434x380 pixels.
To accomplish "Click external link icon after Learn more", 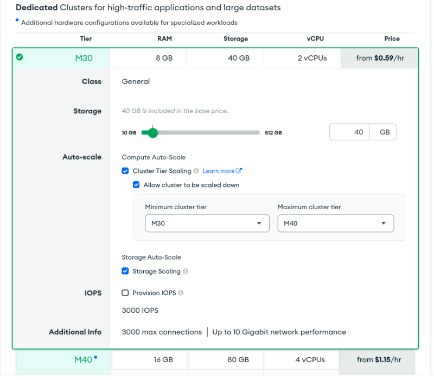I will (239, 171).
